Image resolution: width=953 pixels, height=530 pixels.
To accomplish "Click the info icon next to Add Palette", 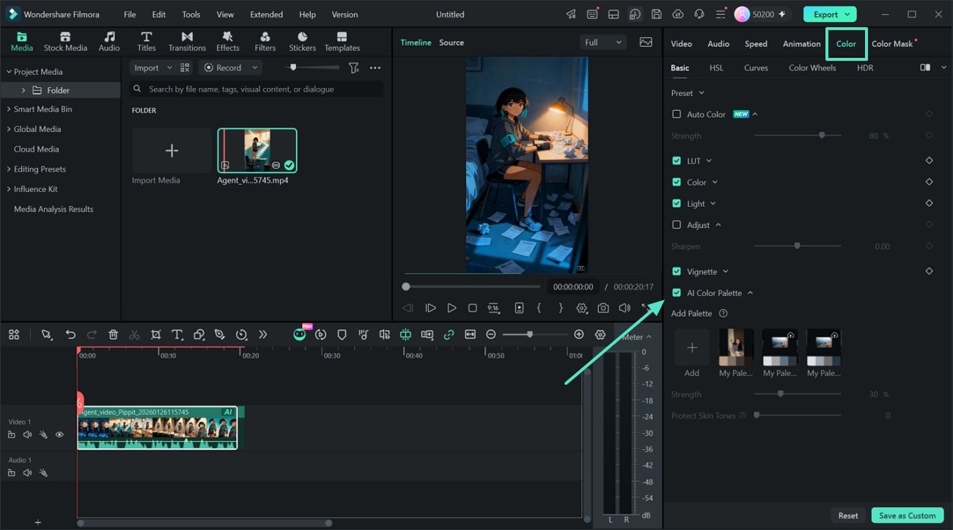I will (723, 313).
